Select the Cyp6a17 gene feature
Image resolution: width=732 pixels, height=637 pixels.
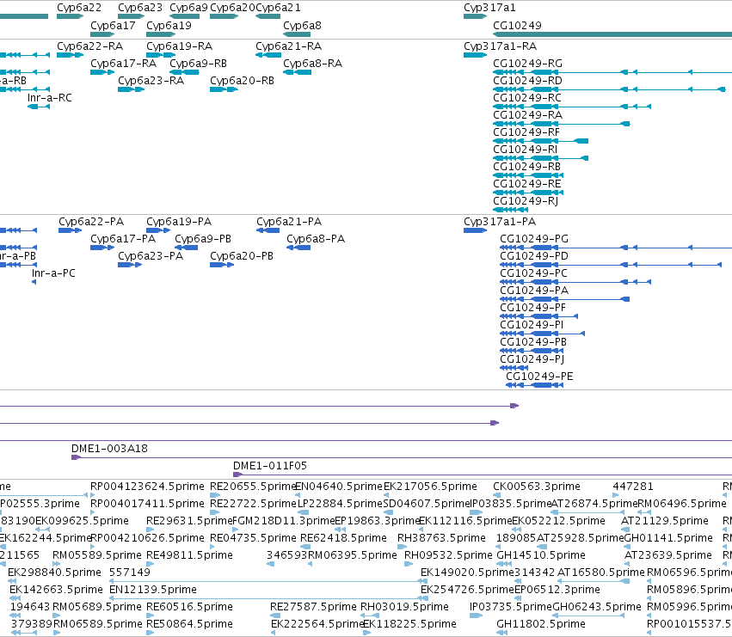(x=102, y=34)
